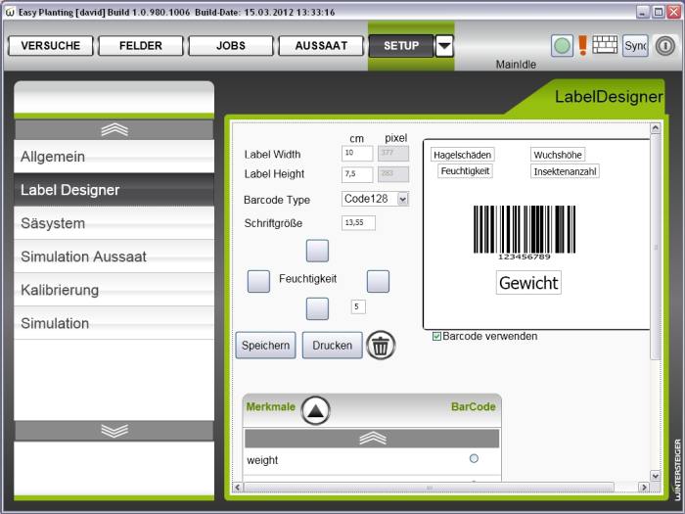
Task: Click the Merkmale column header
Action: (x=271, y=407)
